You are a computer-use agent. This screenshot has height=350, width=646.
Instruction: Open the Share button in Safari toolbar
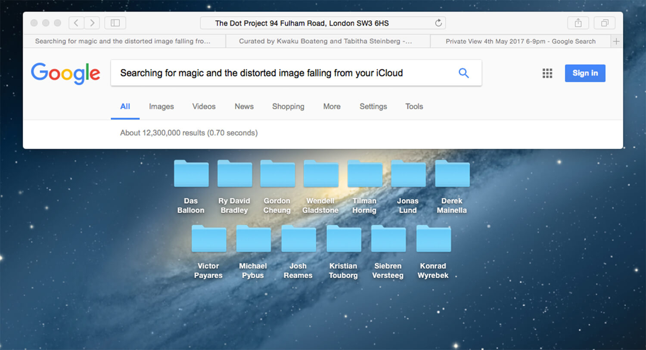tap(578, 23)
